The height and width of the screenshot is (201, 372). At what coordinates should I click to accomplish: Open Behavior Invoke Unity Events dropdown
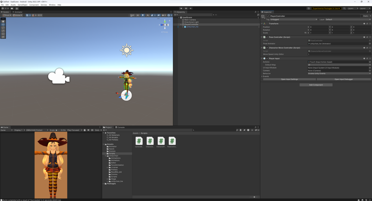point(339,74)
